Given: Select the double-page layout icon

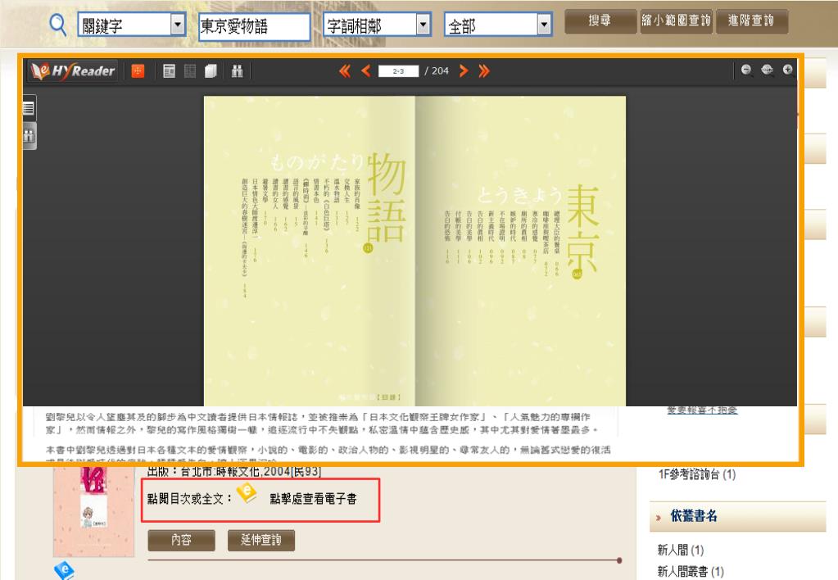Looking at the screenshot, I should [x=211, y=70].
